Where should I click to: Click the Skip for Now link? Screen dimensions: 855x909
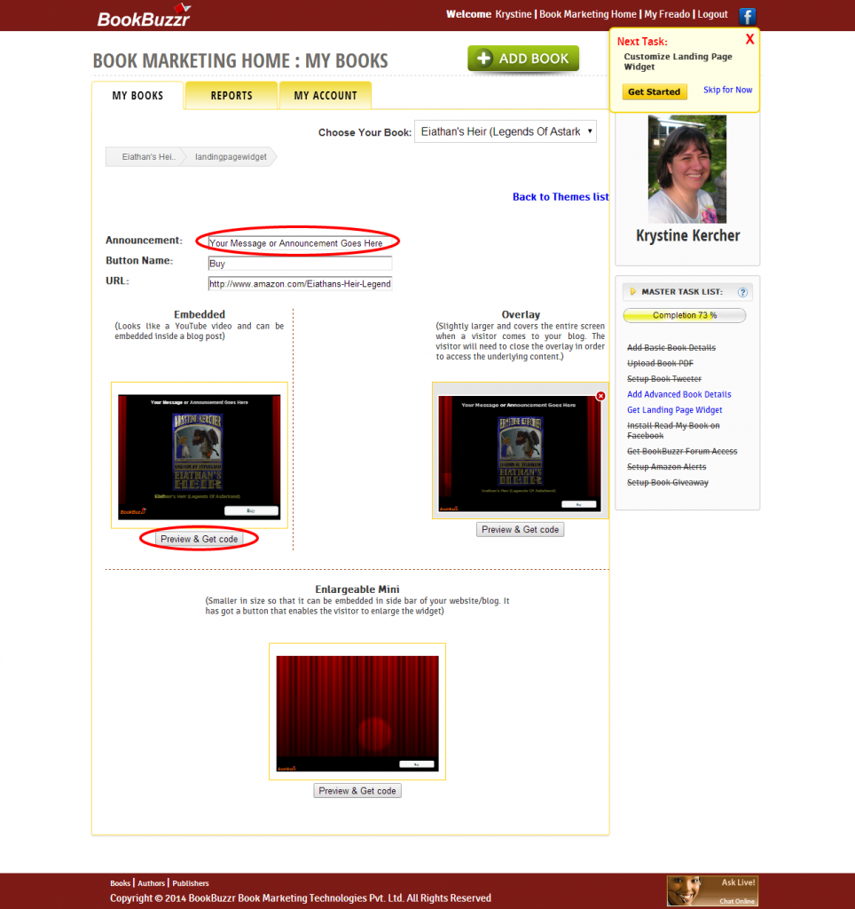(x=727, y=90)
